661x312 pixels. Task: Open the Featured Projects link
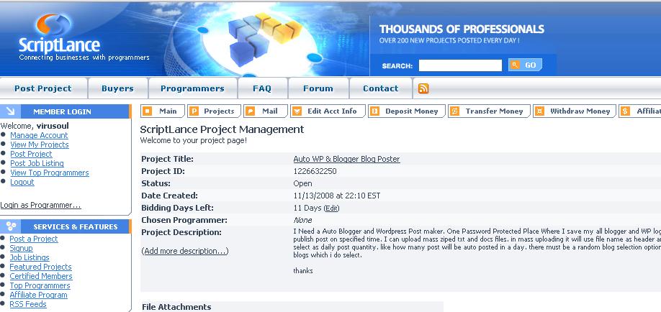tap(40, 267)
